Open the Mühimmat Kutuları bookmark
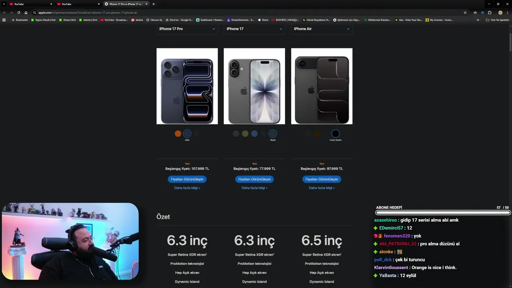512x288 pixels. click(x=377, y=20)
